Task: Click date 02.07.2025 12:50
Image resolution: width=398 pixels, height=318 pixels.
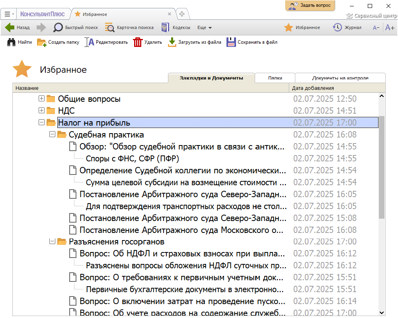Action: click(325, 99)
